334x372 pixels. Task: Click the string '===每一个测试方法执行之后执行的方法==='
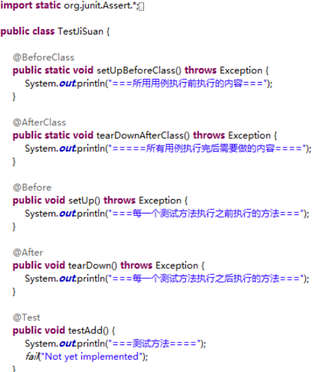206,278
